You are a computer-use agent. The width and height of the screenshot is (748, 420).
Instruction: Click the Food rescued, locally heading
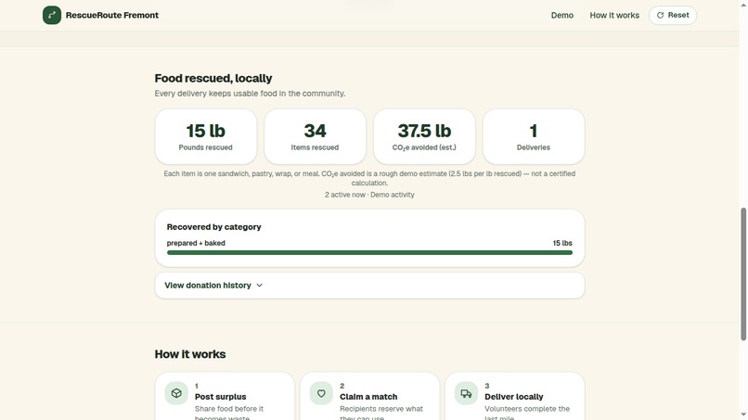tap(213, 78)
